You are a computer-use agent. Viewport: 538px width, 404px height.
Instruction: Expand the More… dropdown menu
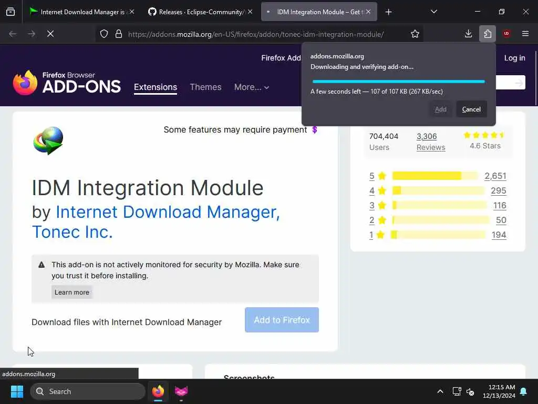coord(252,87)
